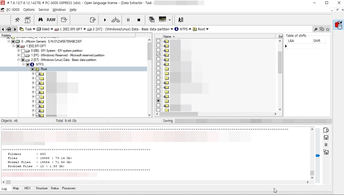Click the filled star bookmark icon
344x195 pixels.
click(322, 29)
